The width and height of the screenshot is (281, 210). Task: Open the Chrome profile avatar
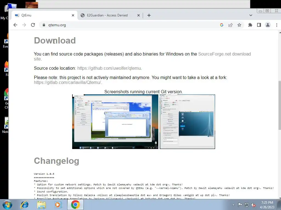268,25
